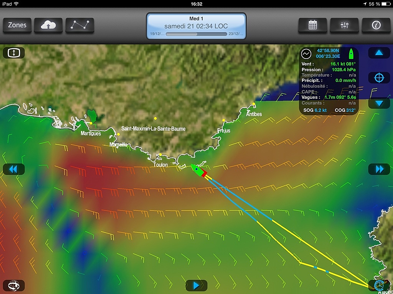Tap the Antibes city label
Viewport: 393px width, 294px height.
[254, 114]
